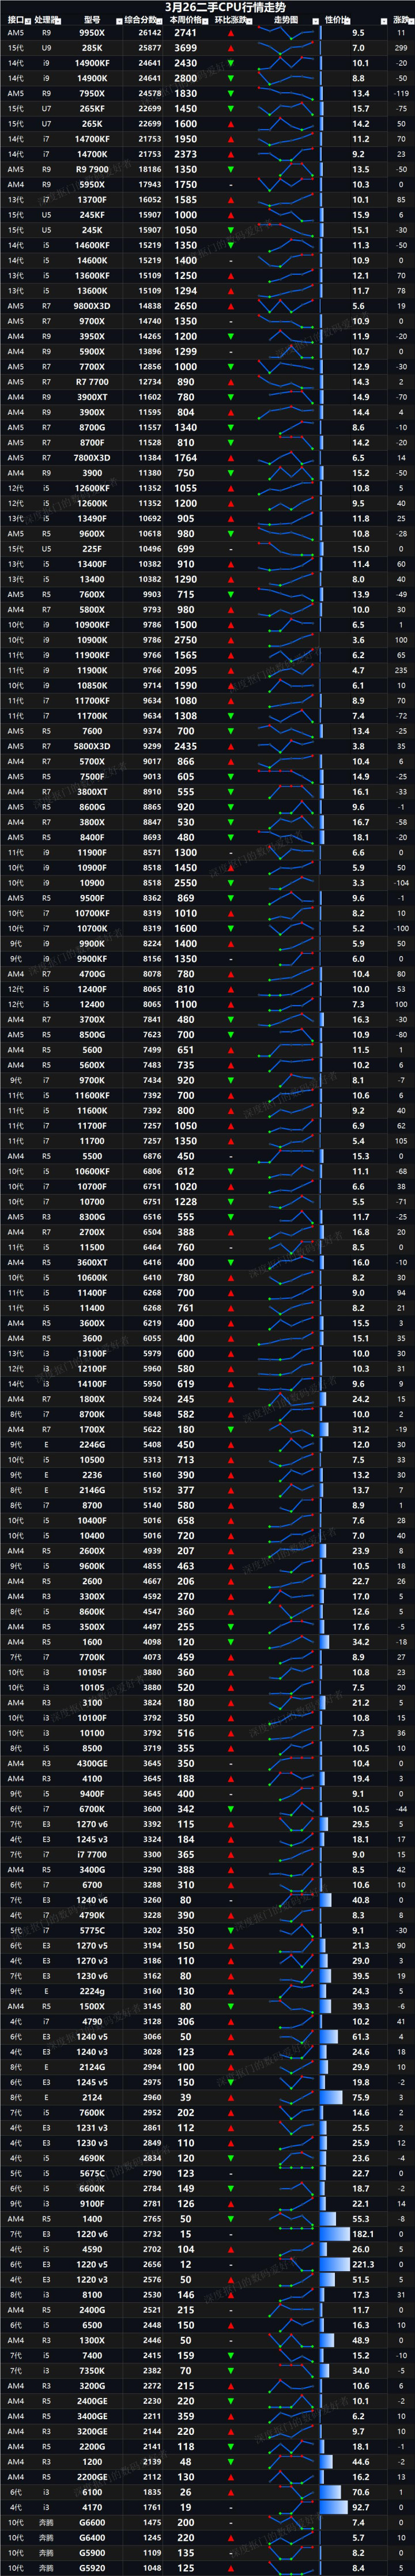Select the price cell 2741

(x=185, y=33)
